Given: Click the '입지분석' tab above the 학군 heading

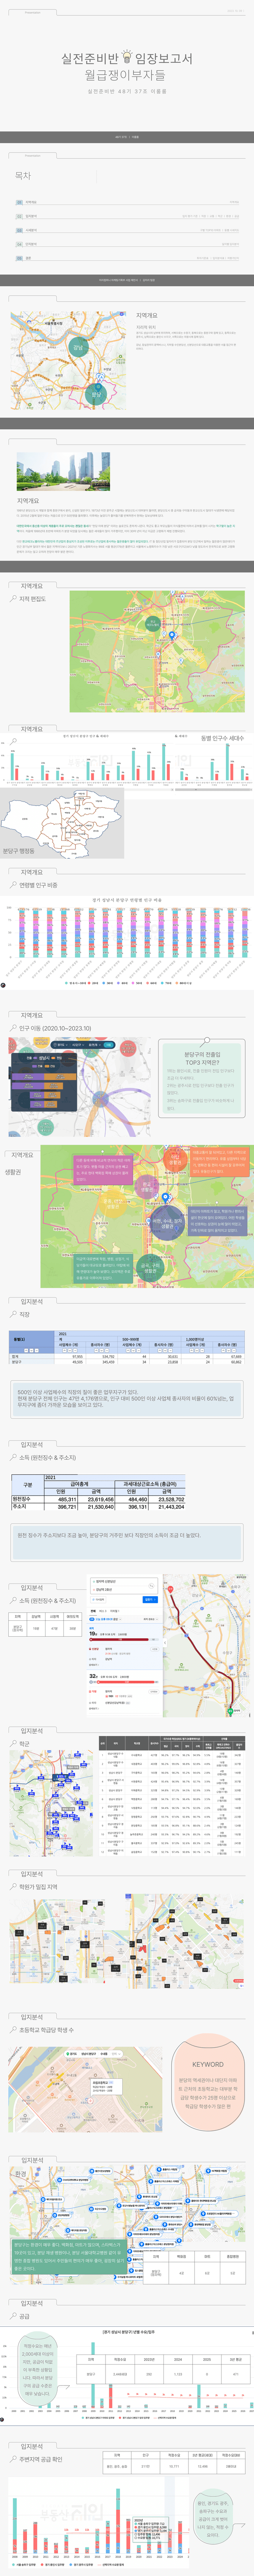Looking at the screenshot, I should tap(32, 1730).
